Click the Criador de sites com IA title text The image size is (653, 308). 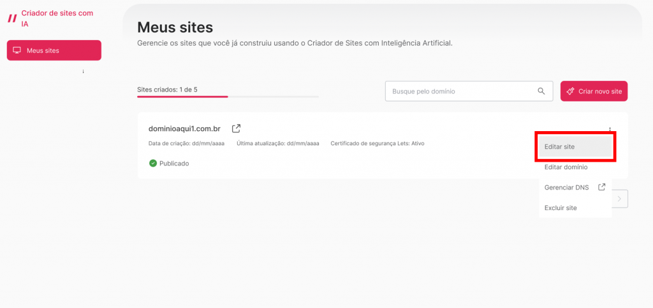tap(57, 18)
